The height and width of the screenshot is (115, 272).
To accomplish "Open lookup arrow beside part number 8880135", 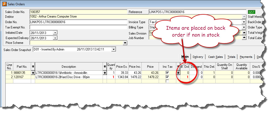I will click(33, 73).
